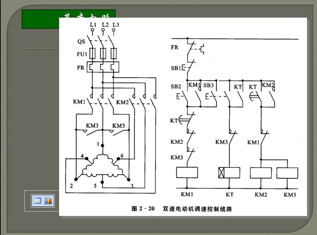Click the L3 terminal label
Viewport: 317px width, 235px height.
(116, 24)
